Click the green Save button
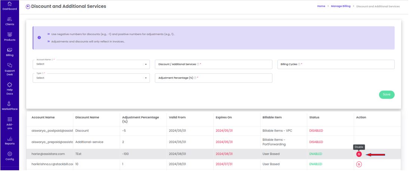 [387, 94]
